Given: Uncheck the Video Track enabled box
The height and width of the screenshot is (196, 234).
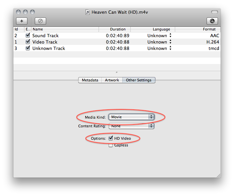Looking at the screenshot, I should (28, 42).
